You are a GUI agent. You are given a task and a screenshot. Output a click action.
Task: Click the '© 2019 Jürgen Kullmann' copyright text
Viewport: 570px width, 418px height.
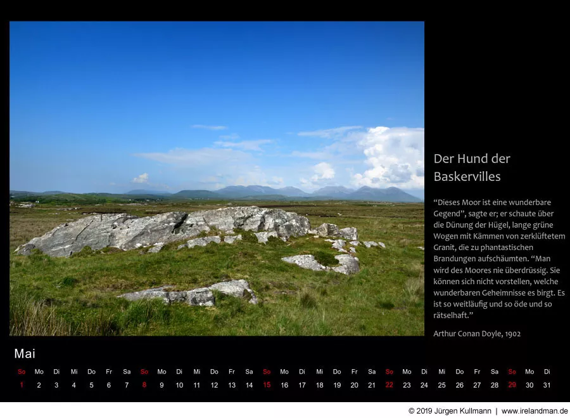coord(449,411)
